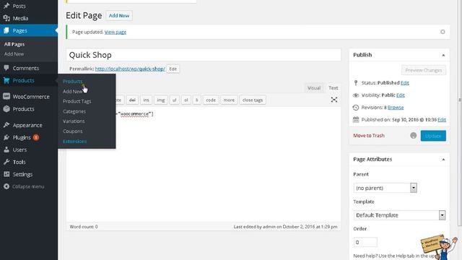This screenshot has width=462, height=260.
Task: Follow the View page link
Action: click(115, 32)
